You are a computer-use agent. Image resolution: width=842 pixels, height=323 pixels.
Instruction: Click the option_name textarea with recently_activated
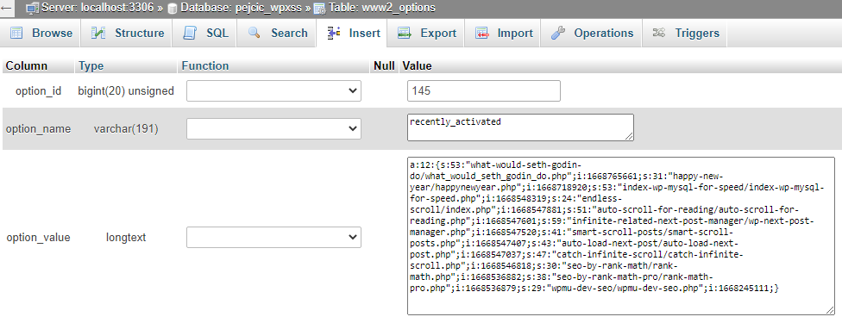click(520, 127)
